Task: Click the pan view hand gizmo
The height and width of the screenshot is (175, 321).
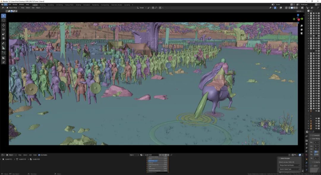Action: (302, 30)
